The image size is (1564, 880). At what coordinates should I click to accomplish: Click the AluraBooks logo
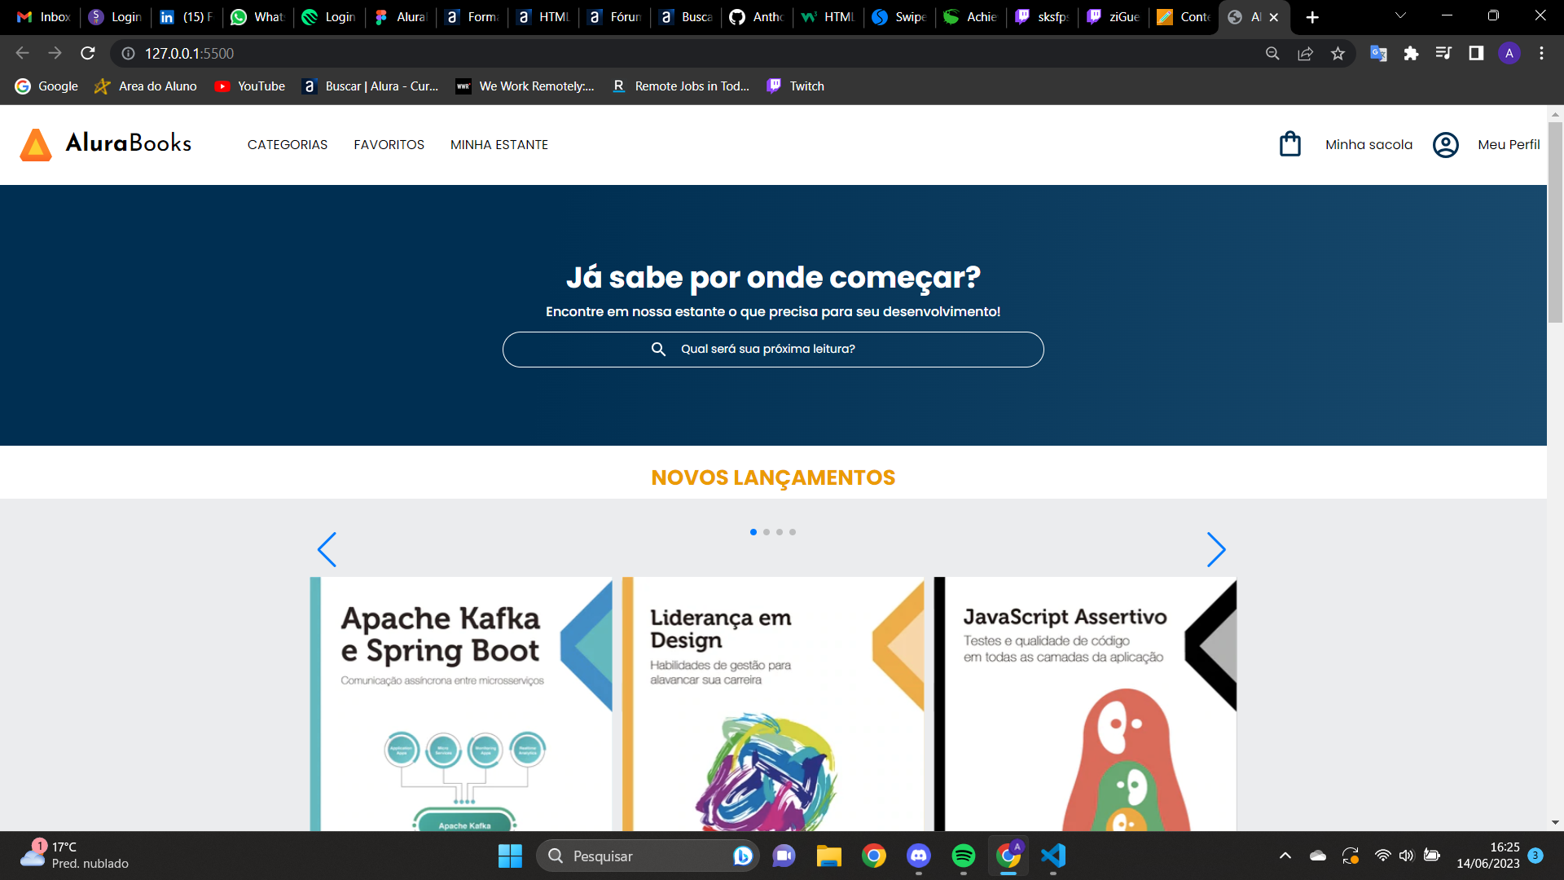point(106,144)
